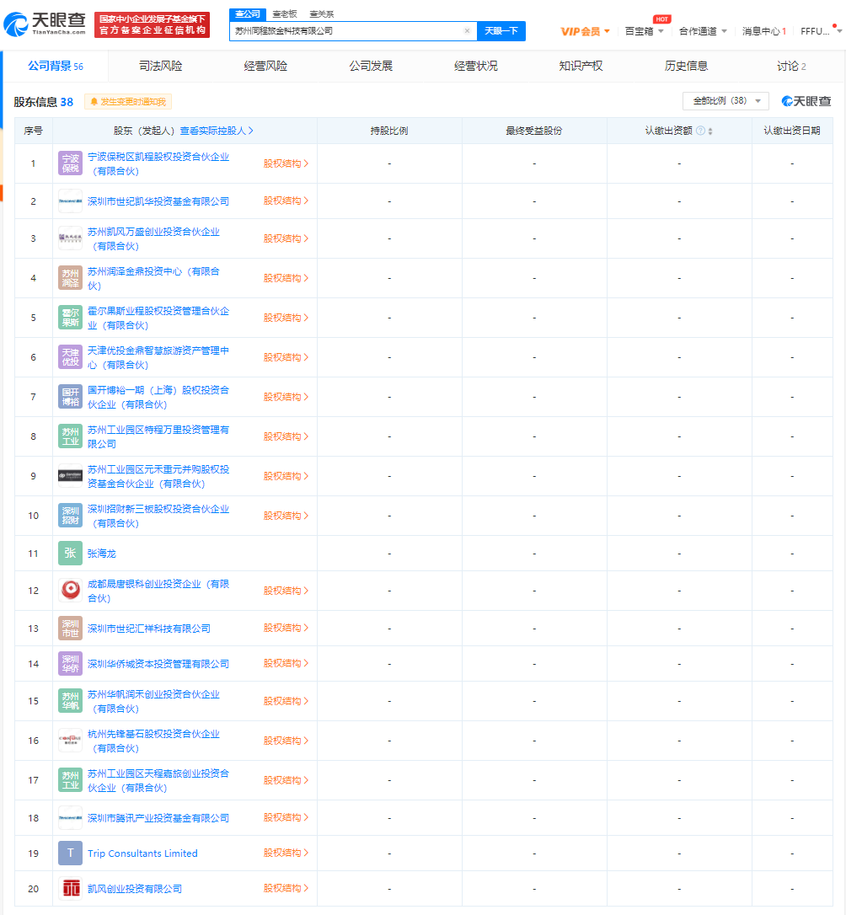
Task: Open the 深圳华侨城资本投资管理有限公司 link
Action: [158, 663]
